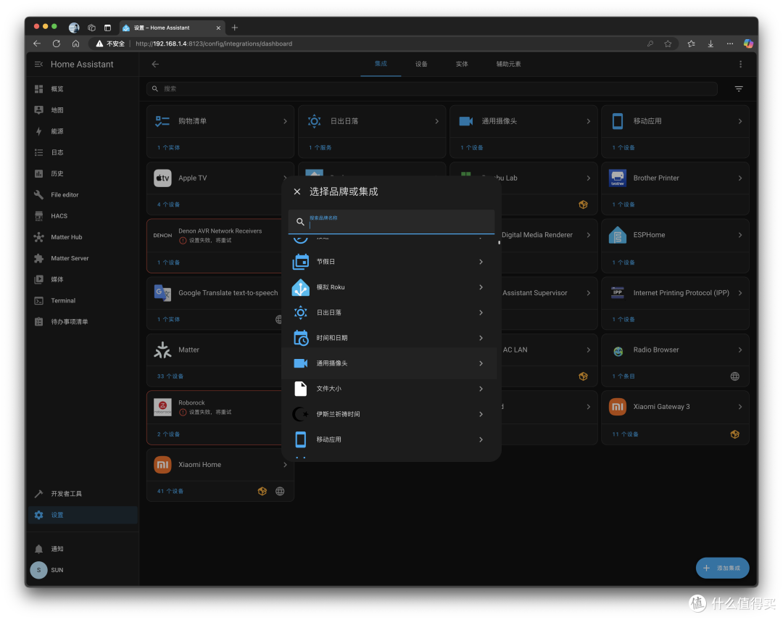Open the integrations filter icon
Viewport: 783px width, 620px height.
(739, 89)
